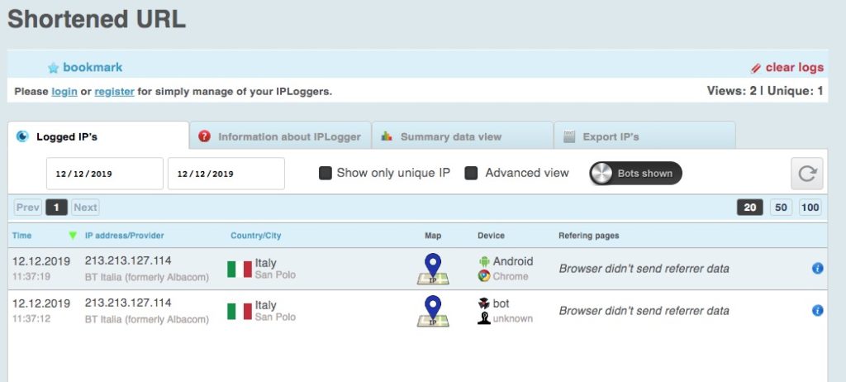Image resolution: width=846 pixels, height=382 pixels.
Task: Click the clear logs link
Action: tap(794, 68)
